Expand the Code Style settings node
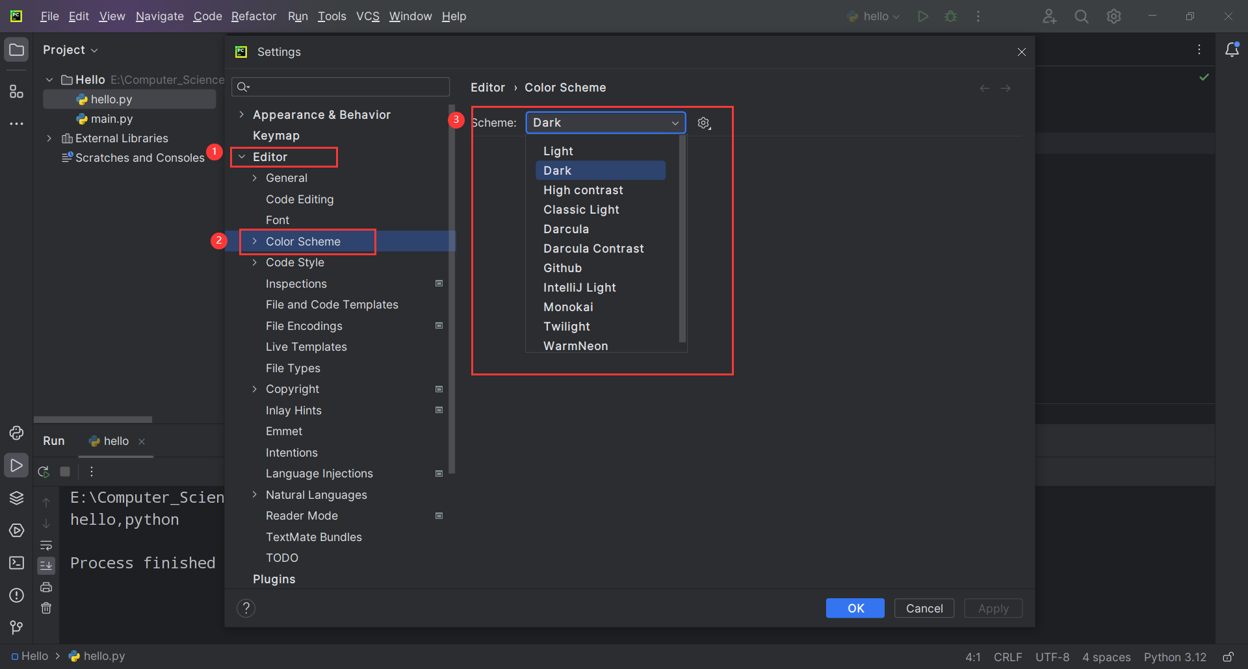Viewport: 1248px width, 669px height. tap(255, 262)
